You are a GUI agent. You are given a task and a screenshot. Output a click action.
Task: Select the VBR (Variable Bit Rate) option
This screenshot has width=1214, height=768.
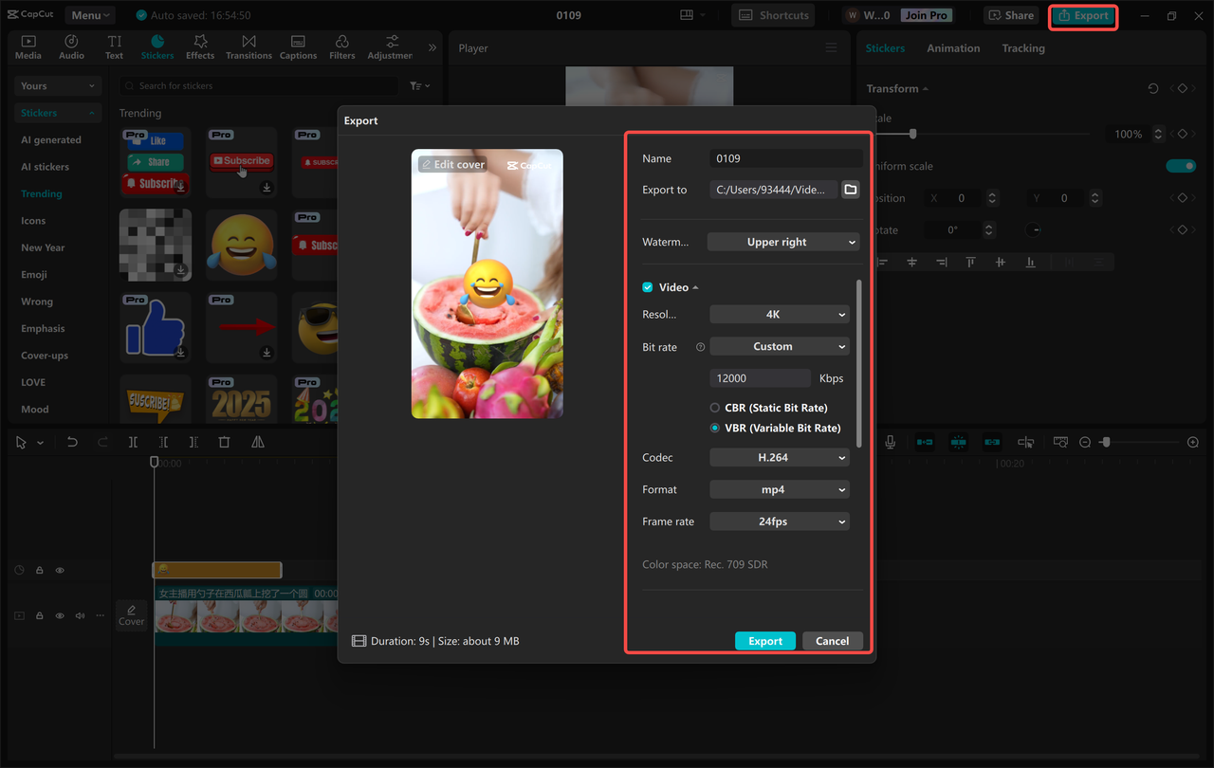[x=716, y=428]
